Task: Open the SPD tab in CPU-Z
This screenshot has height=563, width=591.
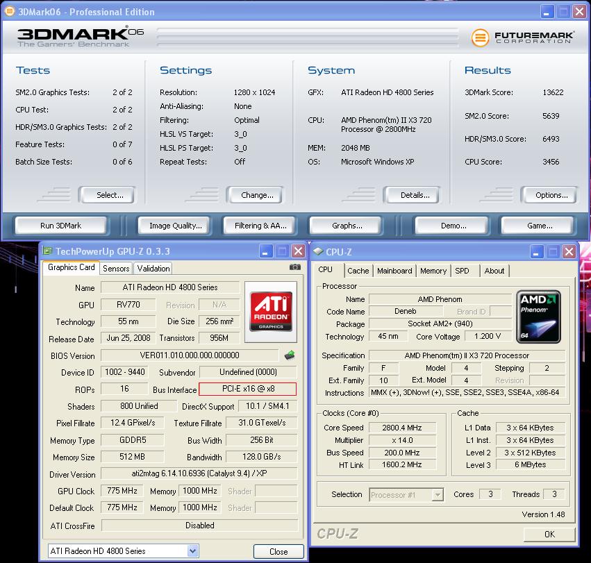Action: tap(462, 271)
